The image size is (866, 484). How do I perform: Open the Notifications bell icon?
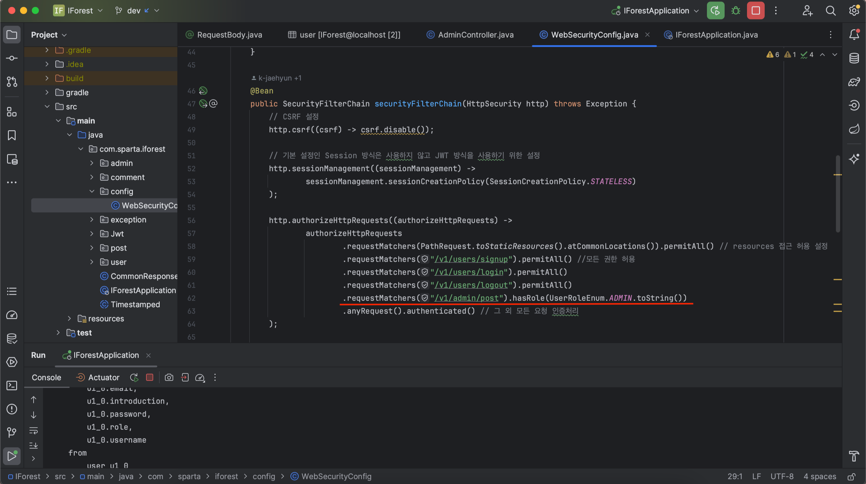pos(854,34)
